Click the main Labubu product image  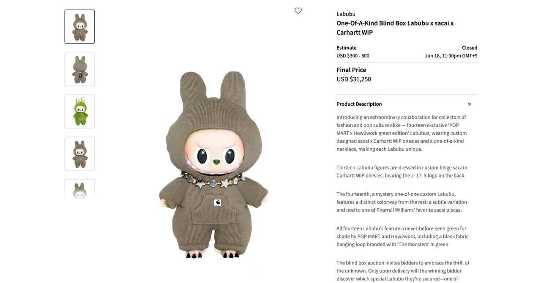[x=213, y=165]
